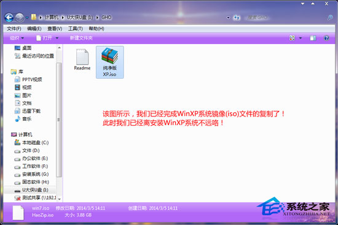
Task: Open the 图片 library
Action: pos(23,95)
